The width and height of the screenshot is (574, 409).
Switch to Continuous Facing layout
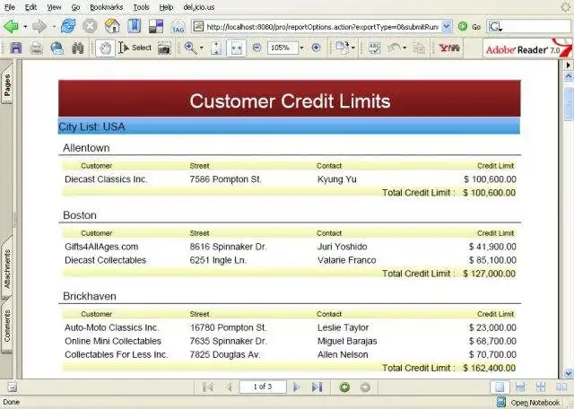[541, 387]
